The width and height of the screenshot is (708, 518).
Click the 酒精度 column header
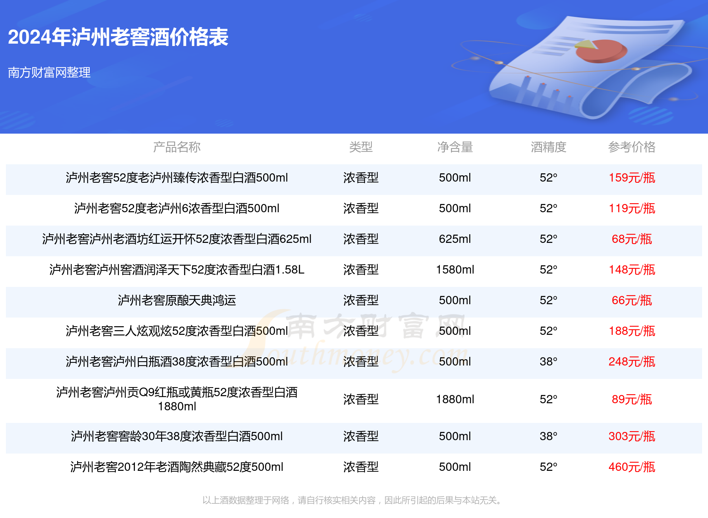548,147
